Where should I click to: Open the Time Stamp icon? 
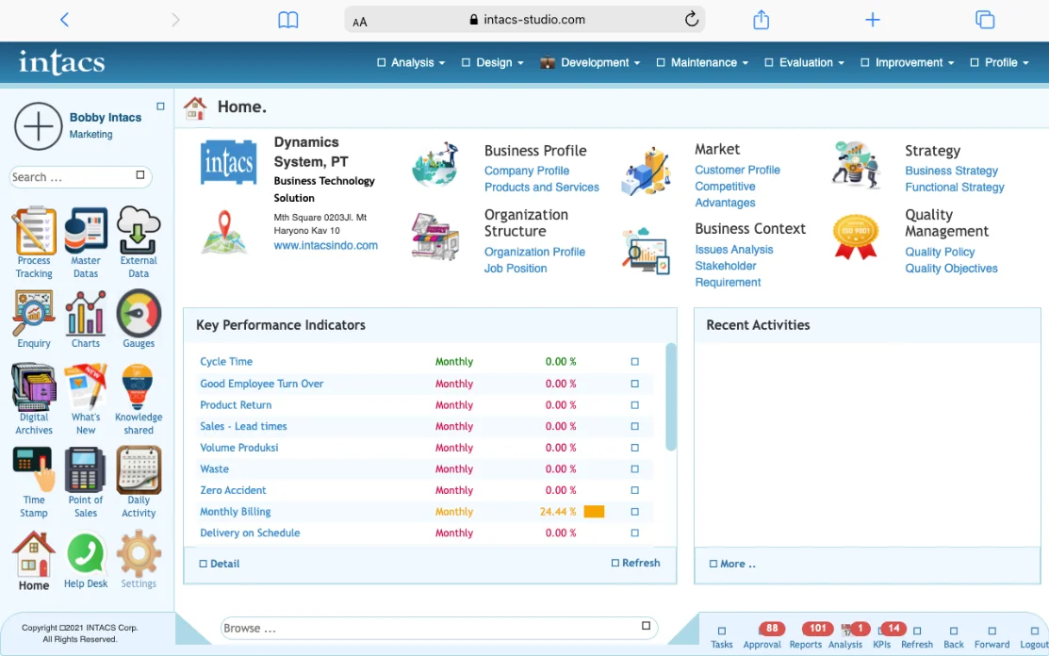34,470
